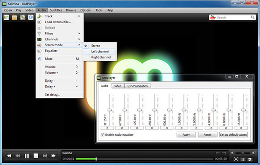Open Equalizer from the Audio menu

point(59,51)
